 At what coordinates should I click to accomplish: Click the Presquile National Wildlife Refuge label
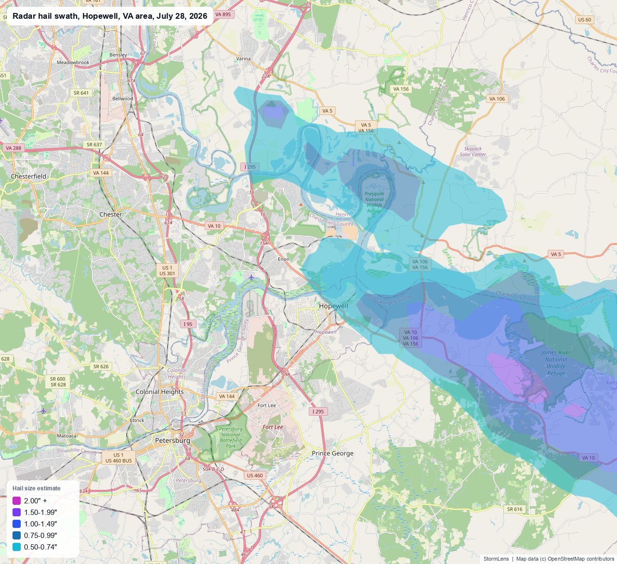(x=375, y=202)
